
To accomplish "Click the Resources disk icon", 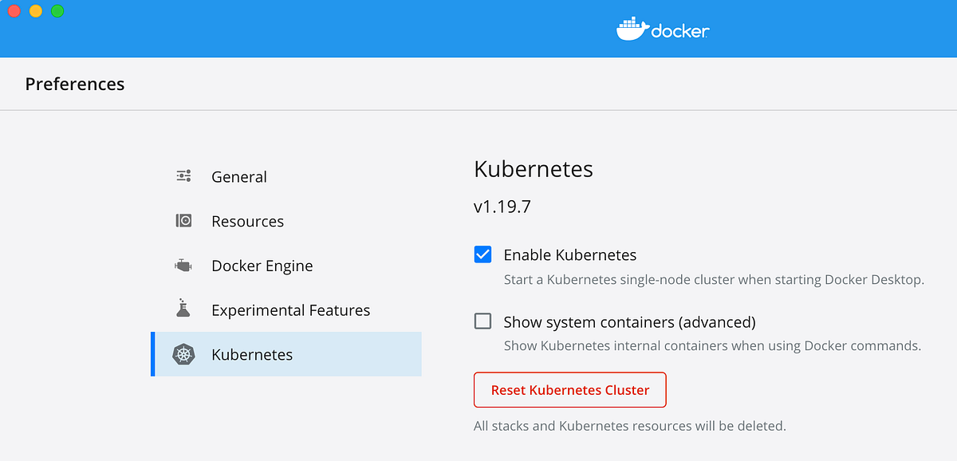I will pyautogui.click(x=183, y=221).
